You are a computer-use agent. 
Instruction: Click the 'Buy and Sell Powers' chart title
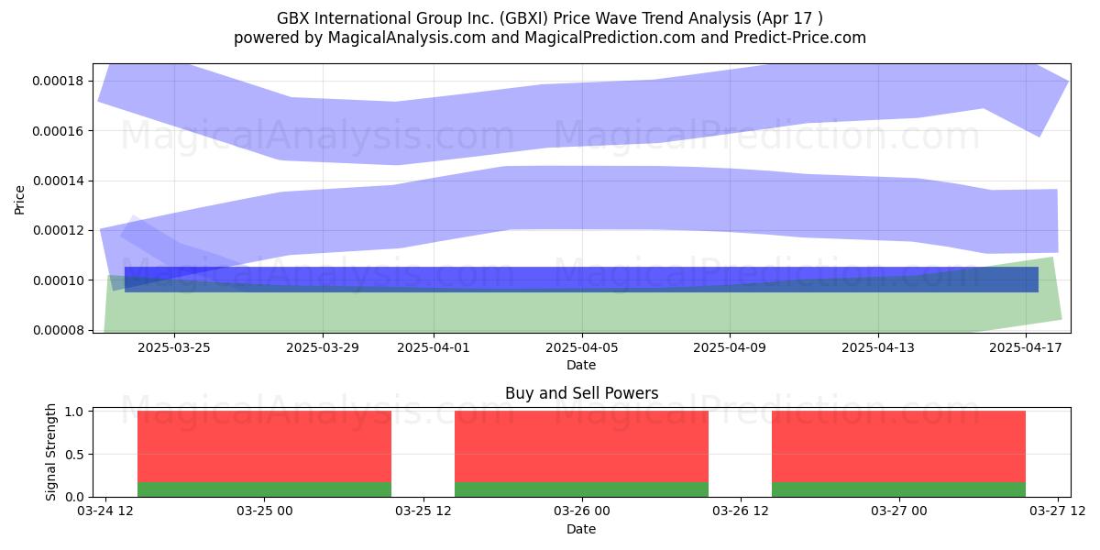point(581,393)
